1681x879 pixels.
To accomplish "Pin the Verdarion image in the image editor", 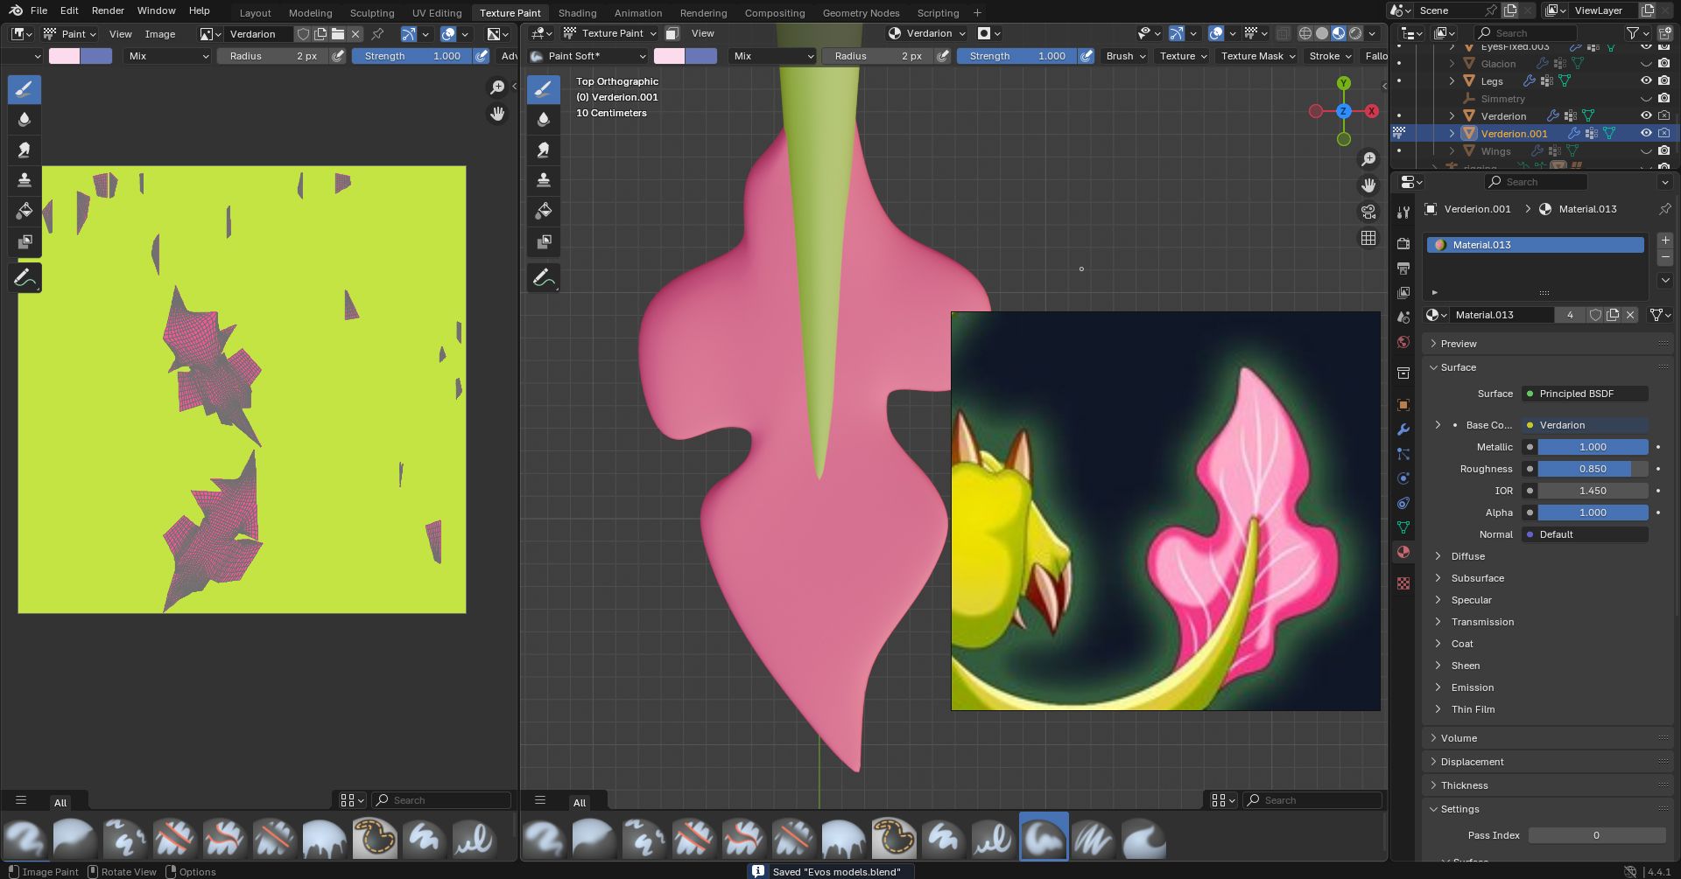I will (377, 34).
